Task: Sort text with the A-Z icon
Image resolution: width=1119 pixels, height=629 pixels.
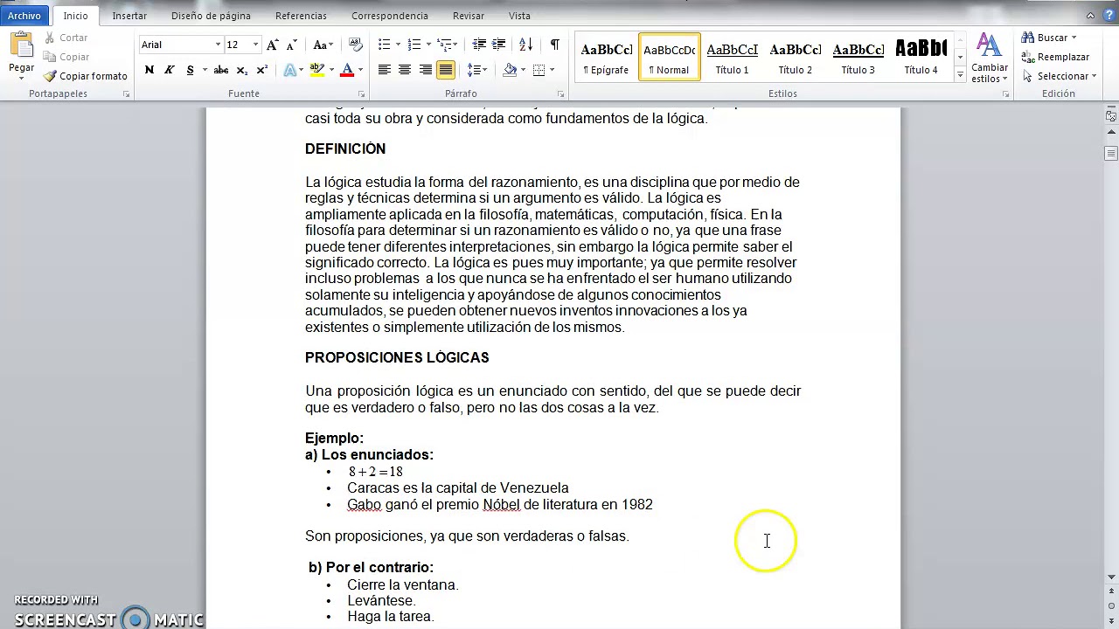Action: (x=525, y=45)
